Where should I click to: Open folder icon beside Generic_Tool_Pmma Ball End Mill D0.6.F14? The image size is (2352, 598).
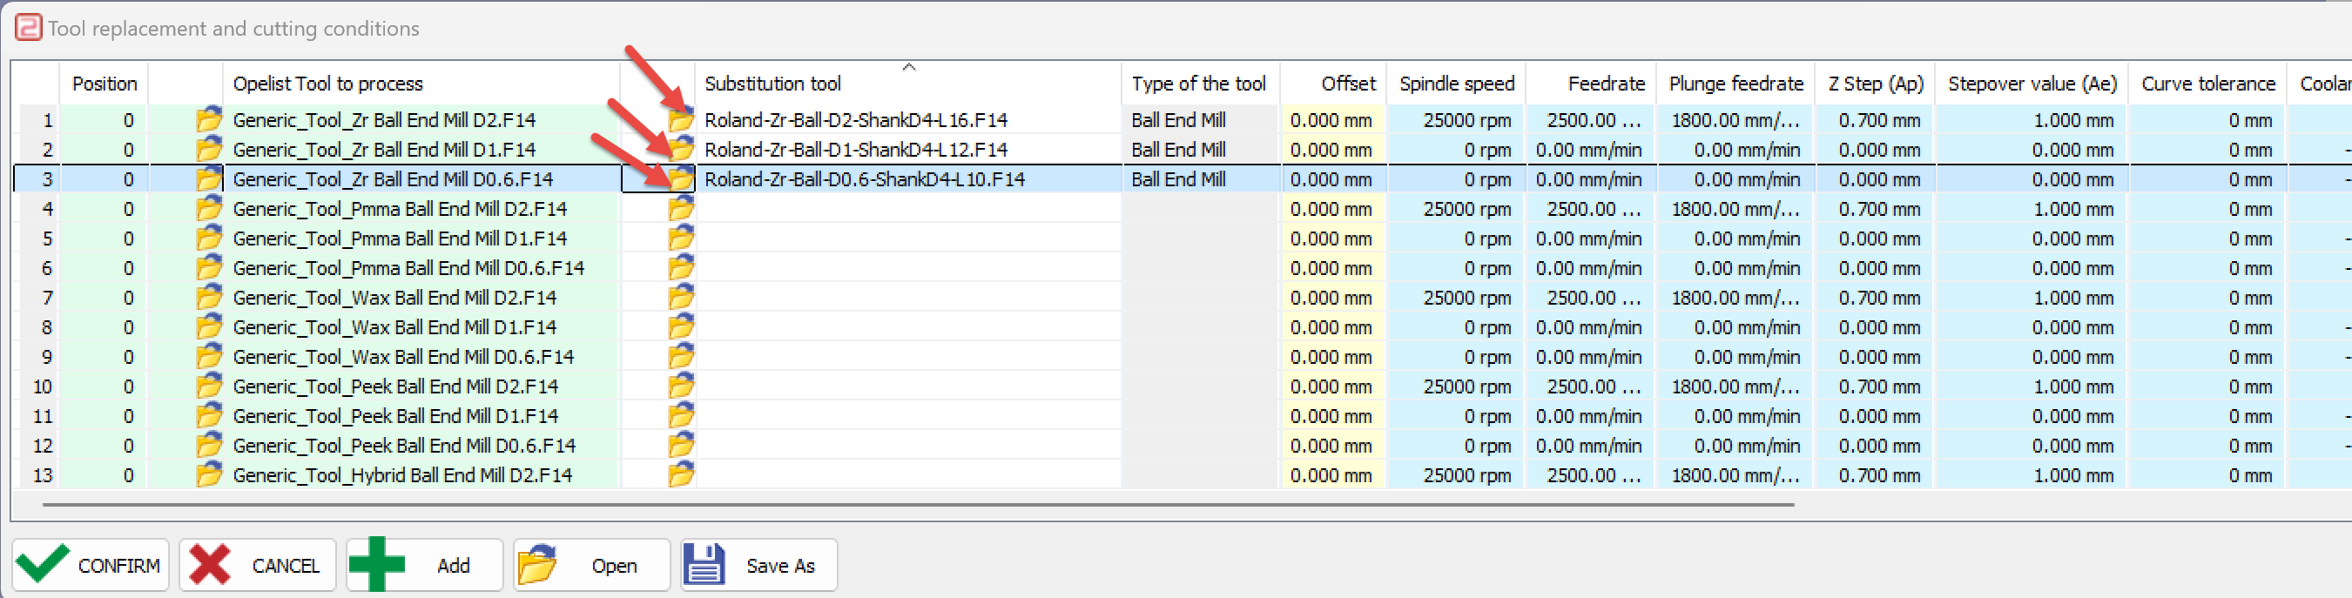tap(209, 267)
